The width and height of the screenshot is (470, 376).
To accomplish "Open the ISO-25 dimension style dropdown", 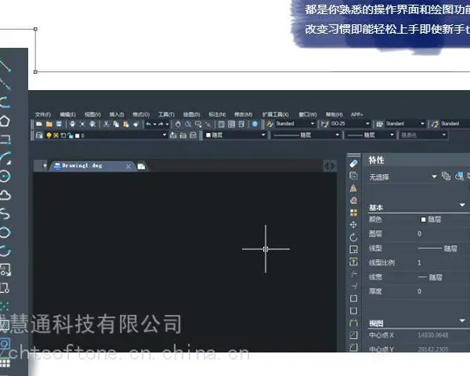I will pyautogui.click(x=350, y=124).
